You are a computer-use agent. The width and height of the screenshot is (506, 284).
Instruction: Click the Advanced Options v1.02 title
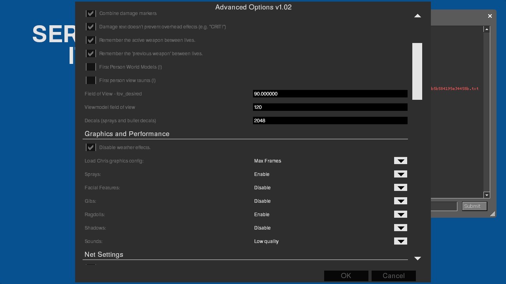[253, 7]
